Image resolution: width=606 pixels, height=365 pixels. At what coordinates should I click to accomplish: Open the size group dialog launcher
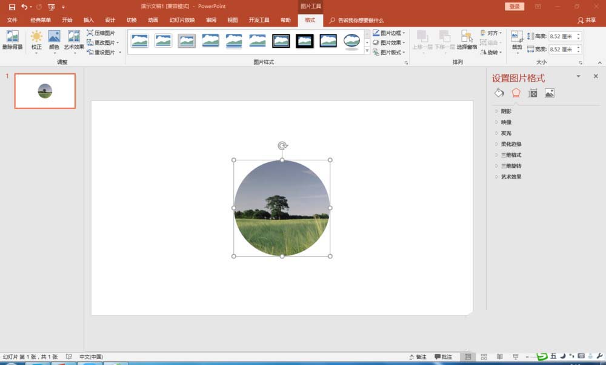coord(581,62)
